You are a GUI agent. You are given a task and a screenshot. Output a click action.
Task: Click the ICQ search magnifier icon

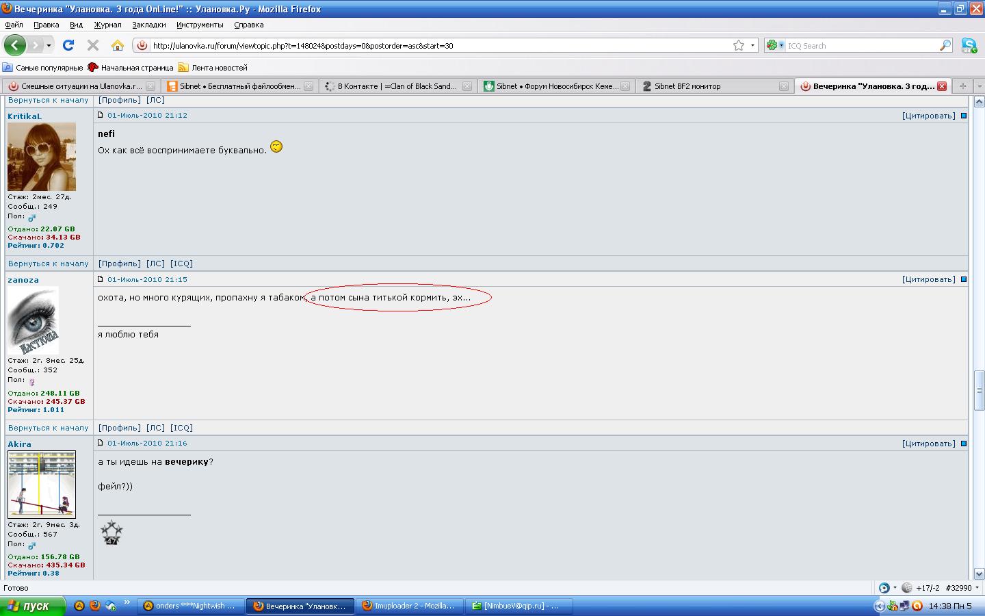click(945, 45)
